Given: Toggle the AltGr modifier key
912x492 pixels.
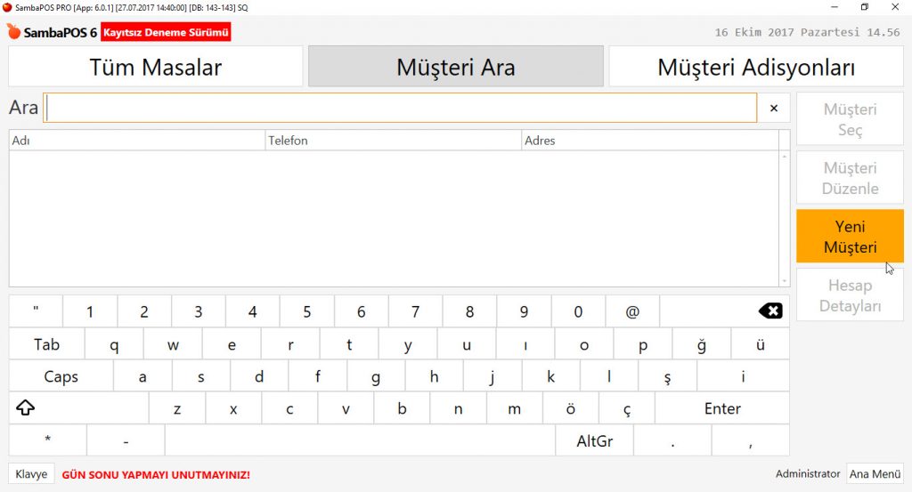Looking at the screenshot, I should coord(594,440).
